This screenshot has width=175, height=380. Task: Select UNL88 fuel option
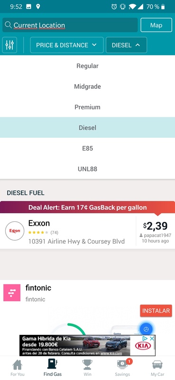87,169
